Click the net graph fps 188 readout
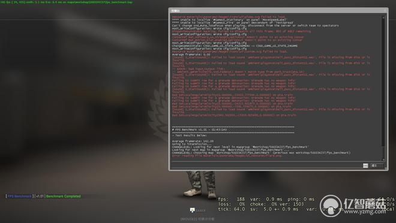396x223 pixels. [x=232, y=199]
